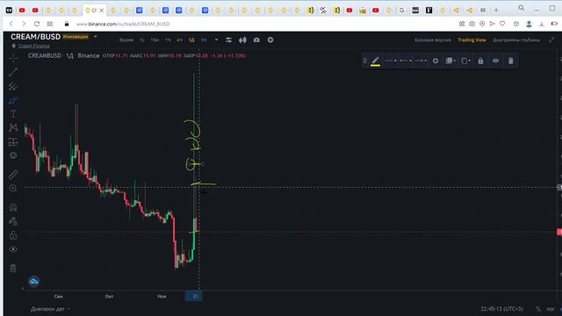The height and width of the screenshot is (316, 562).
Task: Change the candlestick chart type
Action: coord(242,40)
